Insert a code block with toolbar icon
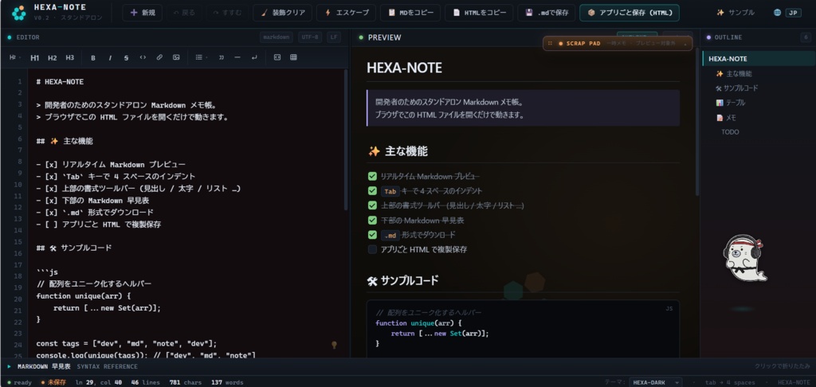816x387 pixels. [277, 57]
